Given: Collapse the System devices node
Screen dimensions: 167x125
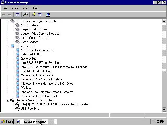Looking at the screenshot, I should point(8,46).
